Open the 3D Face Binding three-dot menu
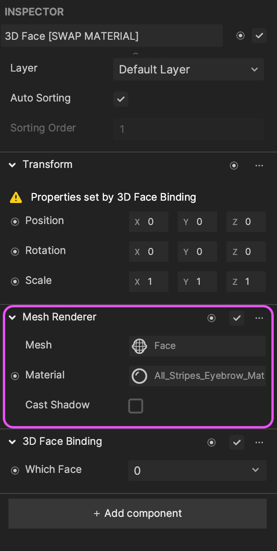 click(x=259, y=442)
